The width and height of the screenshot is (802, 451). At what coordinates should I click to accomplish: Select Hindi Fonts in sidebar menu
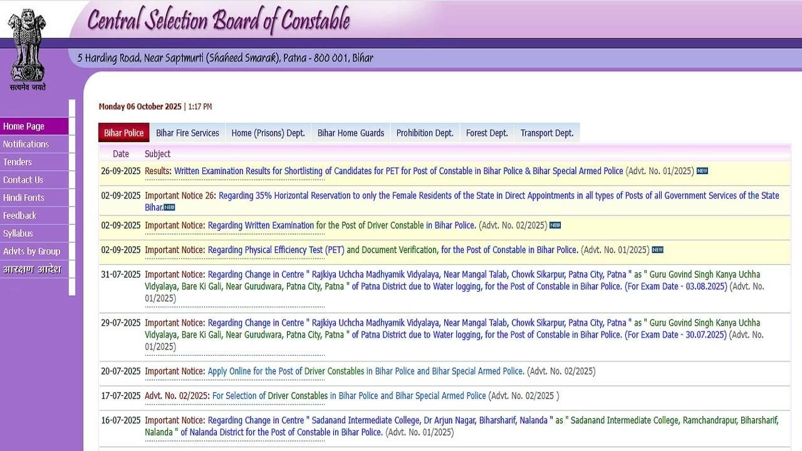click(x=24, y=198)
